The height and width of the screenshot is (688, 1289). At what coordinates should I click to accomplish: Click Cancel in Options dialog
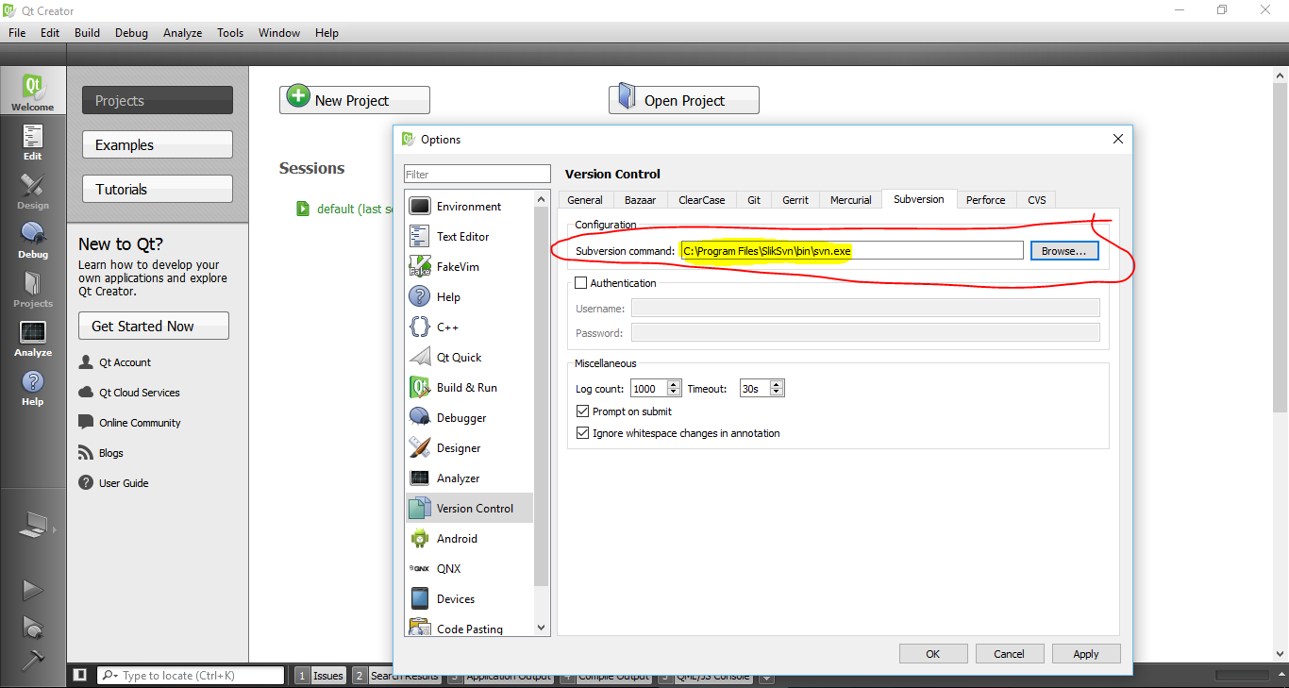point(1009,654)
